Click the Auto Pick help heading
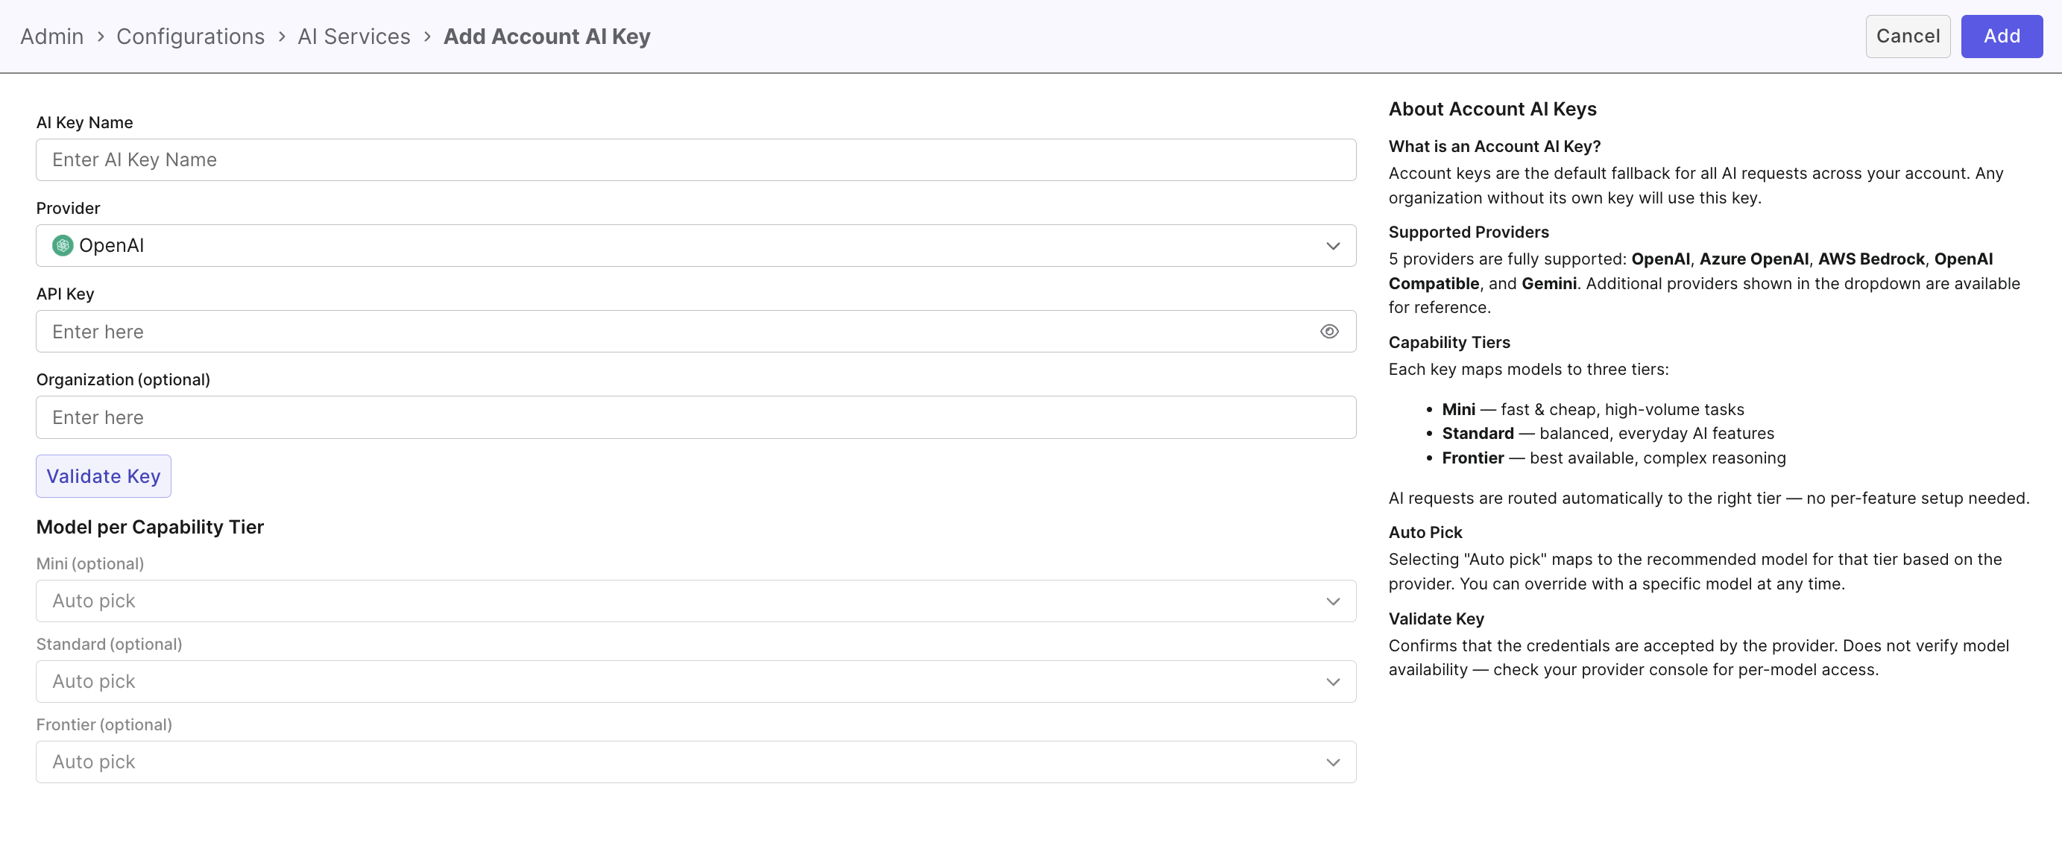 click(x=1425, y=533)
